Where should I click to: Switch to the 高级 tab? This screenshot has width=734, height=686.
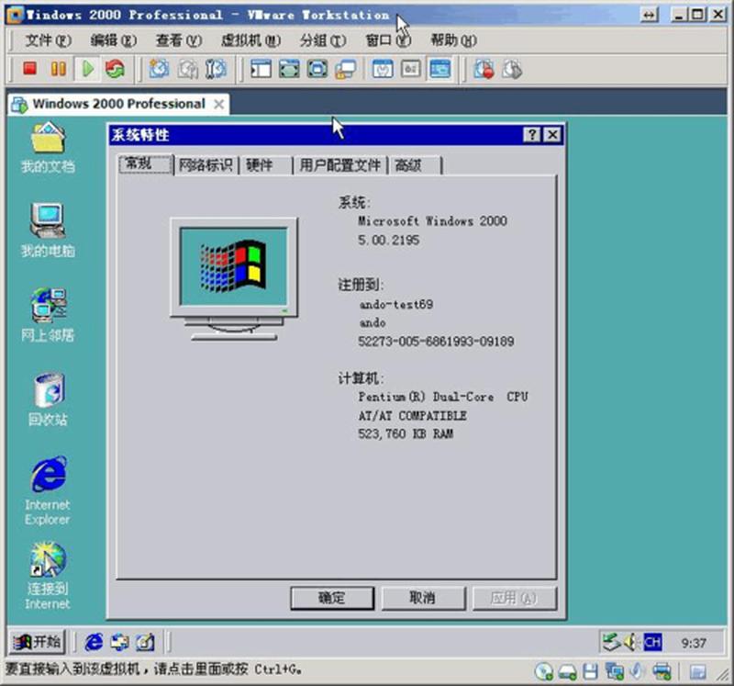click(x=415, y=165)
